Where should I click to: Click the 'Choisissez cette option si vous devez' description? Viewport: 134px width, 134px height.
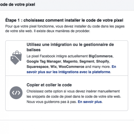[x=74, y=94]
